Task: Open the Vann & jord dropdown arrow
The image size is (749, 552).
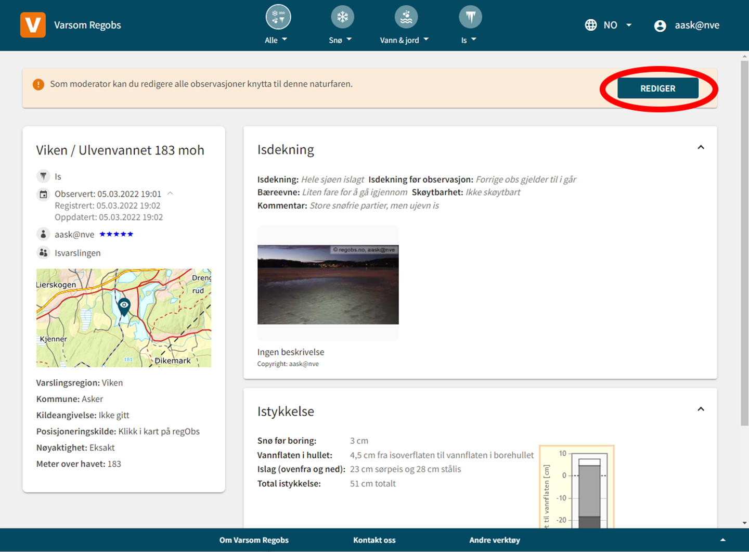Action: pos(426,40)
